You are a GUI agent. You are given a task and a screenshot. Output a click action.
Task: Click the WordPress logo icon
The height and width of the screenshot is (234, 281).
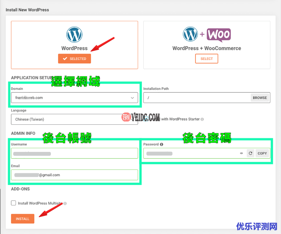(74, 35)
